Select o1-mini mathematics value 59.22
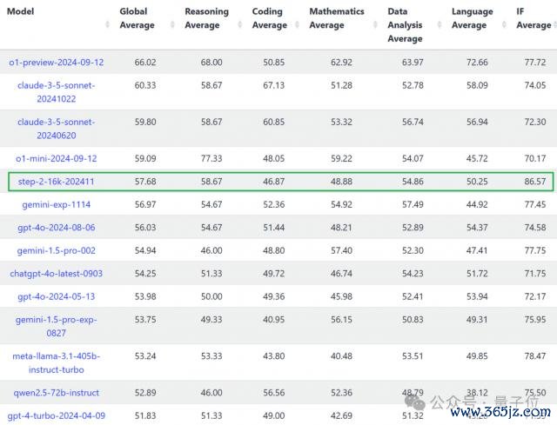The image size is (557, 425). (x=341, y=158)
